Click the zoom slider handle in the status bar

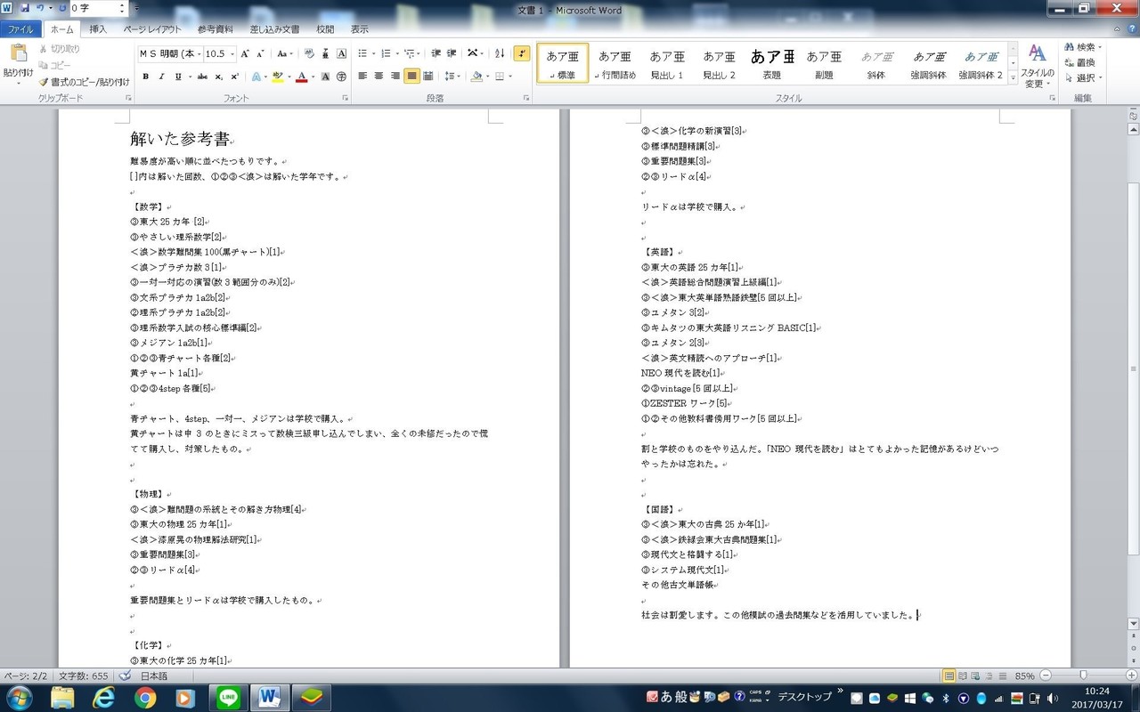[x=1083, y=676]
